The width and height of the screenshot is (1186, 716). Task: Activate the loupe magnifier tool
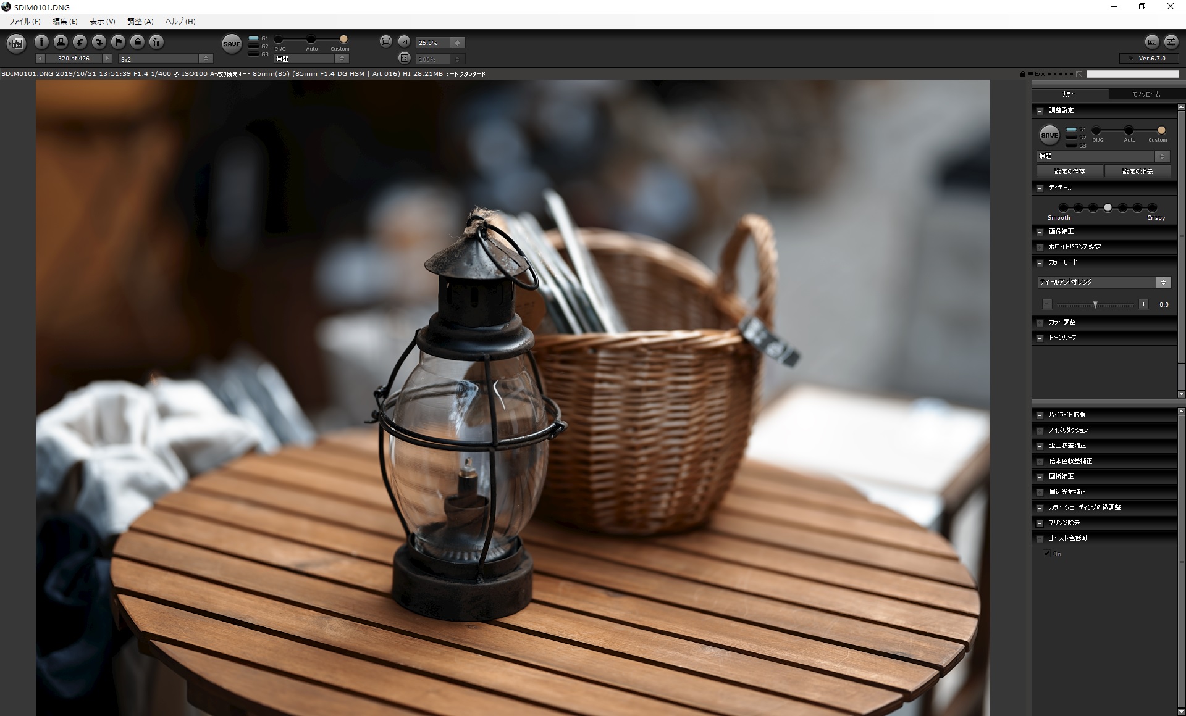pyautogui.click(x=405, y=58)
